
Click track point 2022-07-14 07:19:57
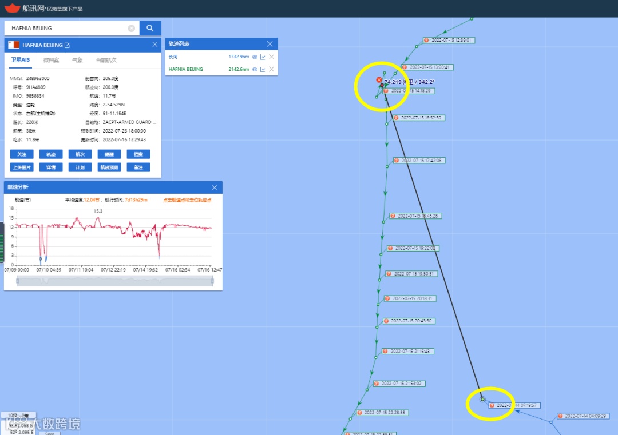[x=514, y=405]
